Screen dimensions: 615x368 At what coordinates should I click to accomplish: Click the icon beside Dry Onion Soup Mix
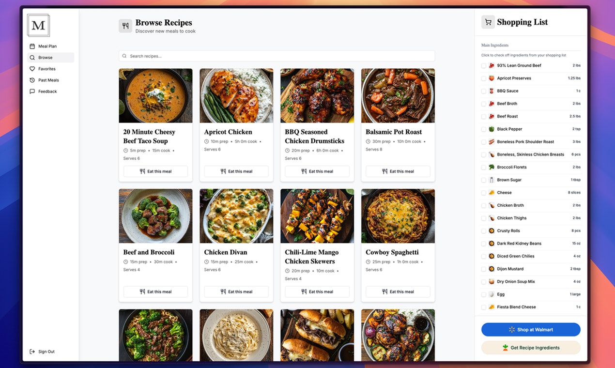pos(492,282)
